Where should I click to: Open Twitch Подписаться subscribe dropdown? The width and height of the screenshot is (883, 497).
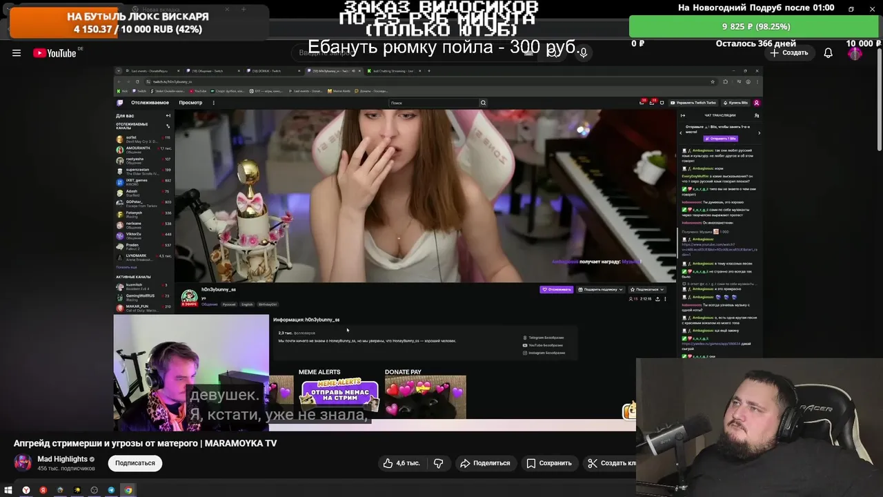click(x=646, y=289)
